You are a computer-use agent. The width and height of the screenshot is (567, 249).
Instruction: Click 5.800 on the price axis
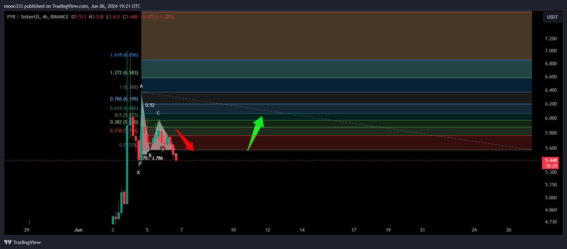[x=551, y=133]
